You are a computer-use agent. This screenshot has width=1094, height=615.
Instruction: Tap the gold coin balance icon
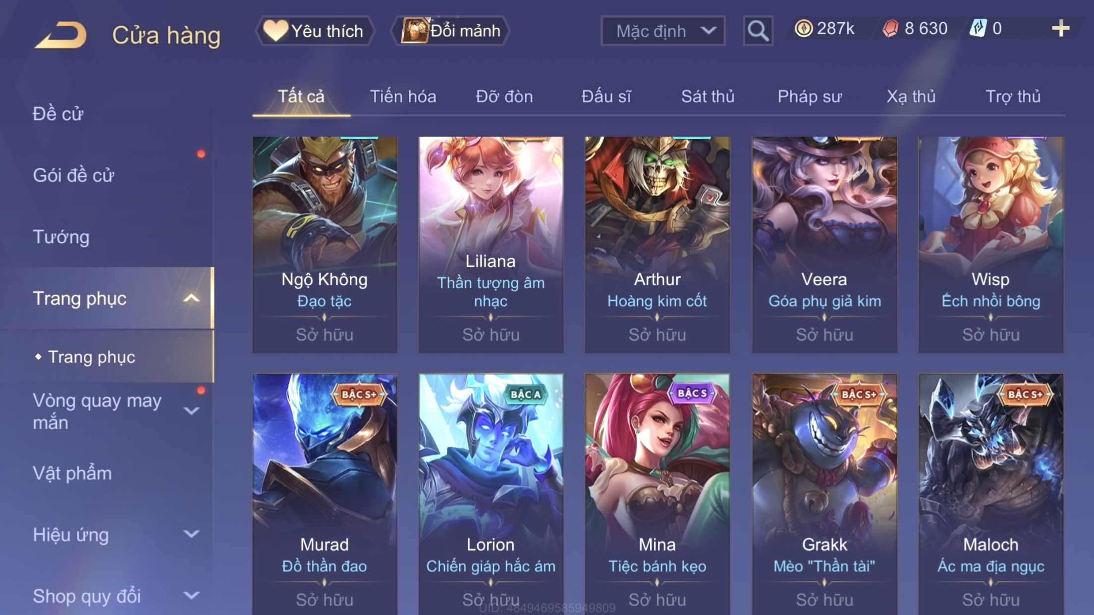click(803, 28)
